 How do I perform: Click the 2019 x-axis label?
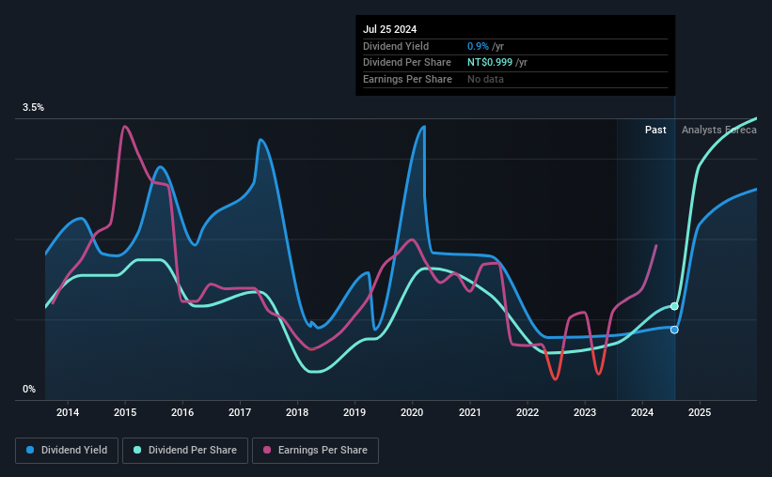(x=354, y=412)
